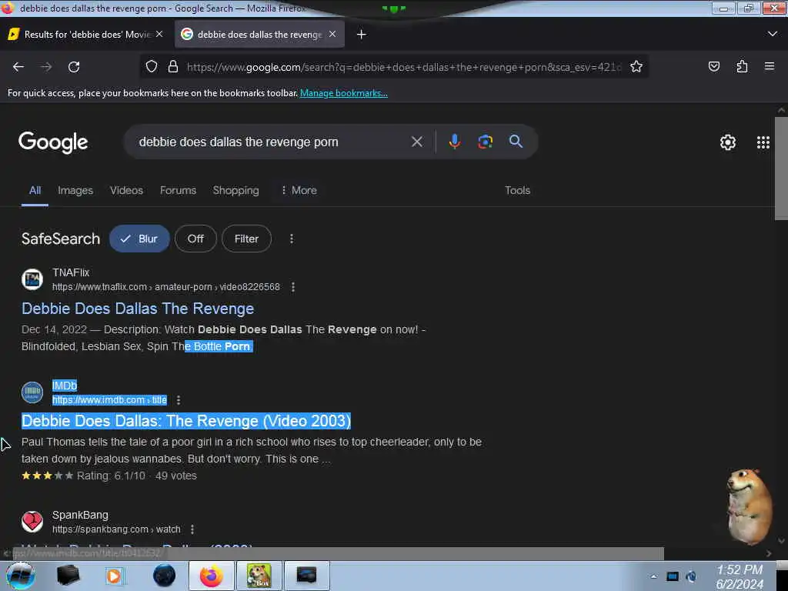Image resolution: width=788 pixels, height=591 pixels.
Task: Click the hamster desktop pet
Action: click(748, 506)
